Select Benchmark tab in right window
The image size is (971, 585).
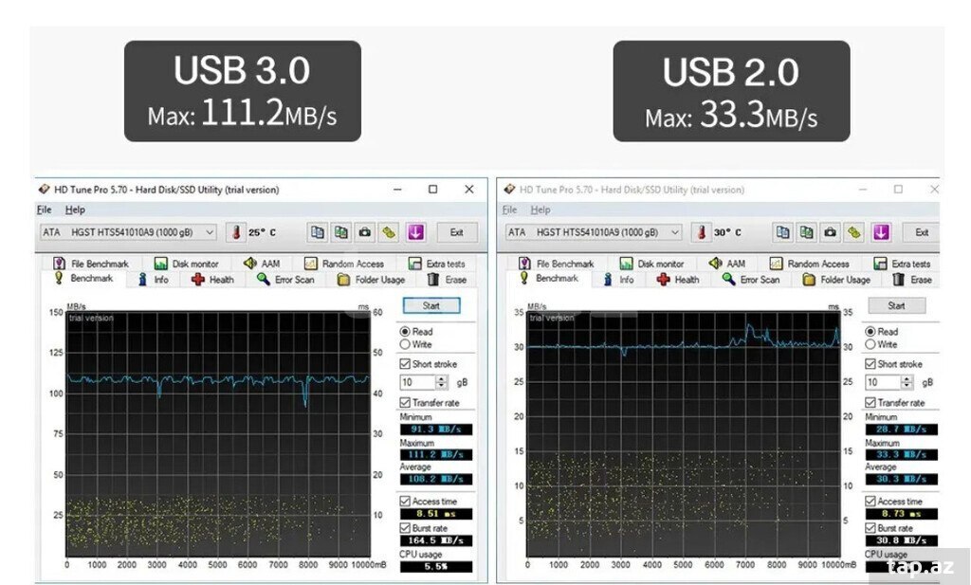(x=549, y=279)
